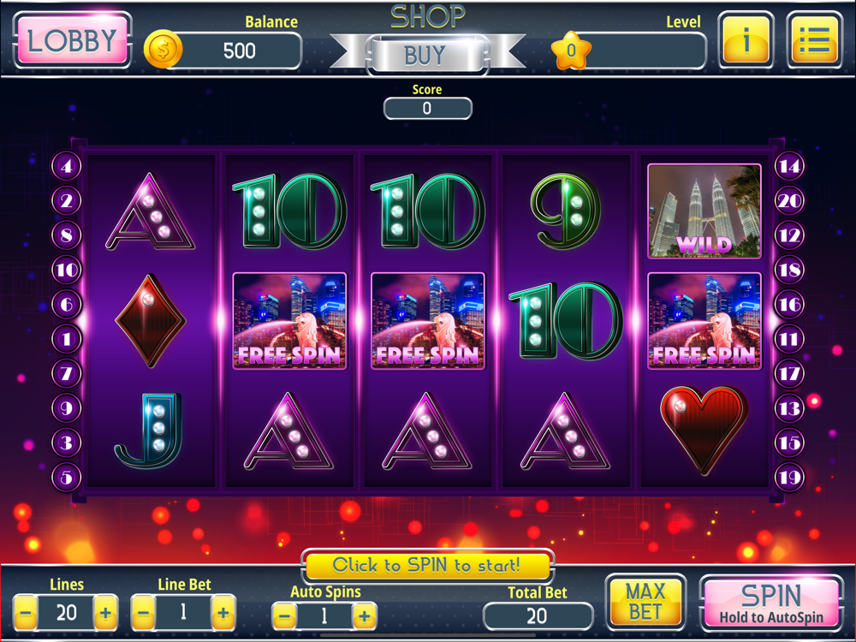Open the info button with i icon
This screenshot has width=856, height=642.
tap(746, 40)
